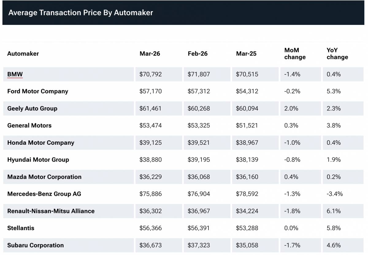This screenshot has width=368, height=255.
Task: Select the Ford Motor Company row label
Action: tap(38, 91)
